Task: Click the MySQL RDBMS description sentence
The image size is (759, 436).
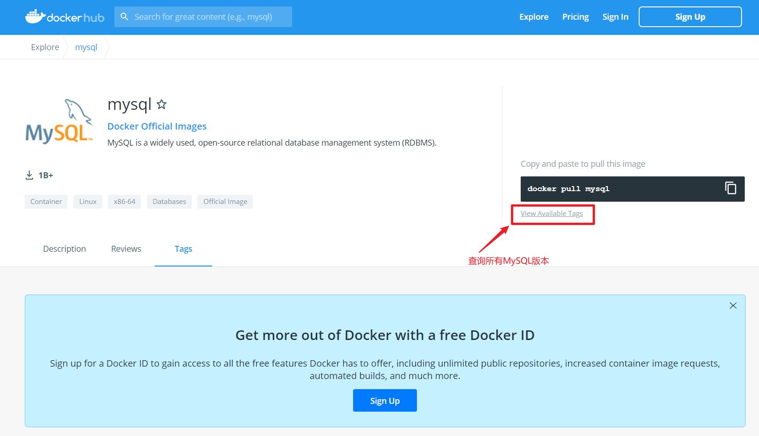Action: pyautogui.click(x=272, y=143)
